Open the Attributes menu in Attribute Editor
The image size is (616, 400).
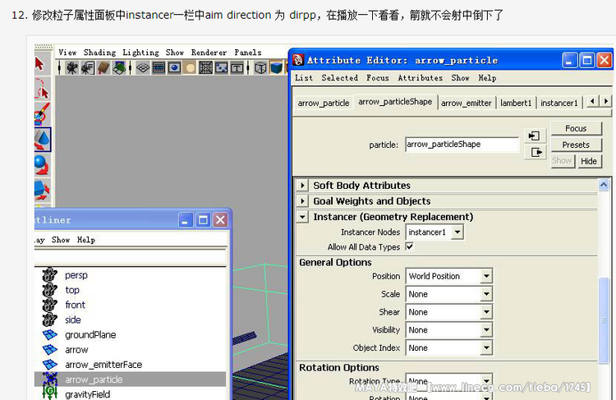pyautogui.click(x=420, y=78)
